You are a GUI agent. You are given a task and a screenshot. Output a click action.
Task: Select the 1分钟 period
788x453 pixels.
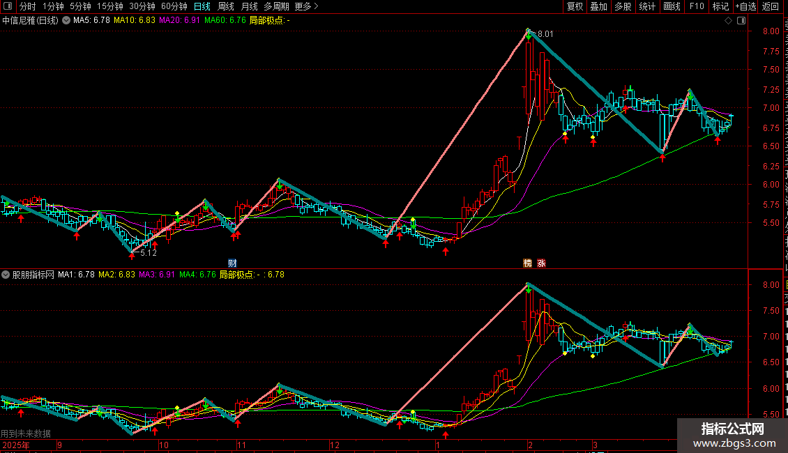[x=53, y=6]
